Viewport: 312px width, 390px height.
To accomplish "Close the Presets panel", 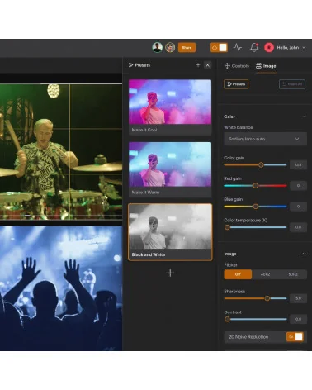I will 207,65.
